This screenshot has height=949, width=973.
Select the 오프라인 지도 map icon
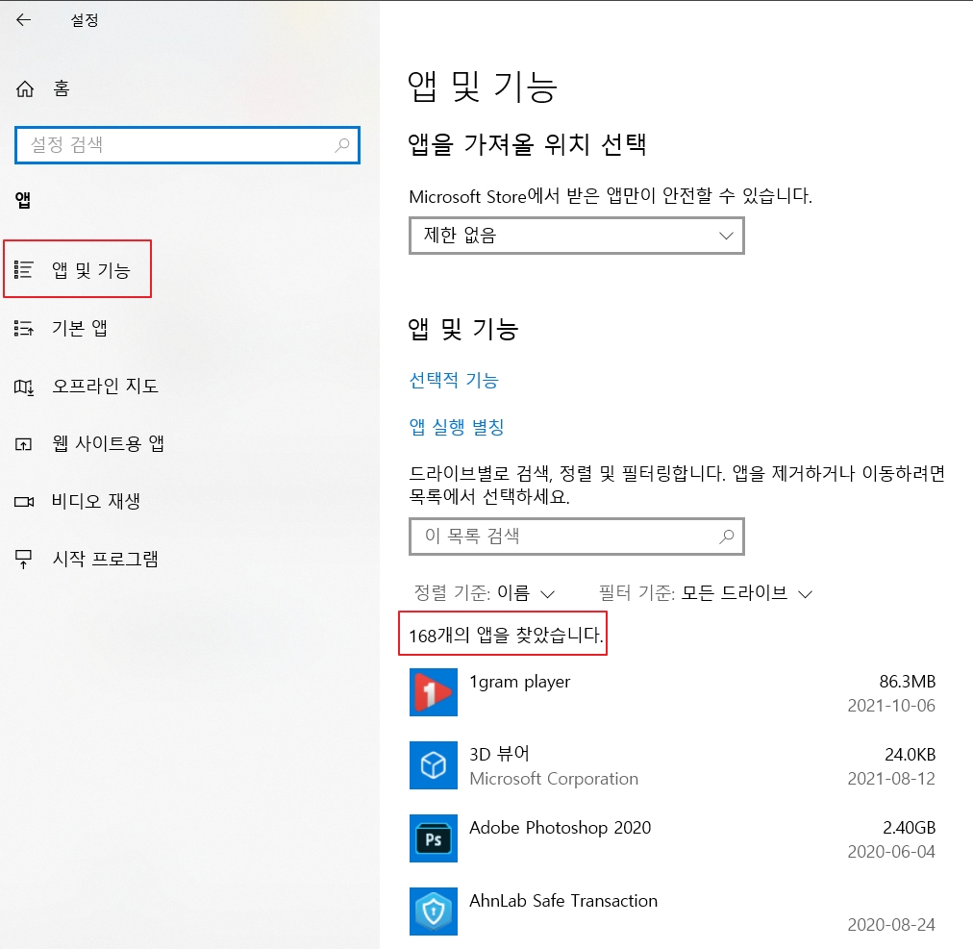[x=24, y=387]
